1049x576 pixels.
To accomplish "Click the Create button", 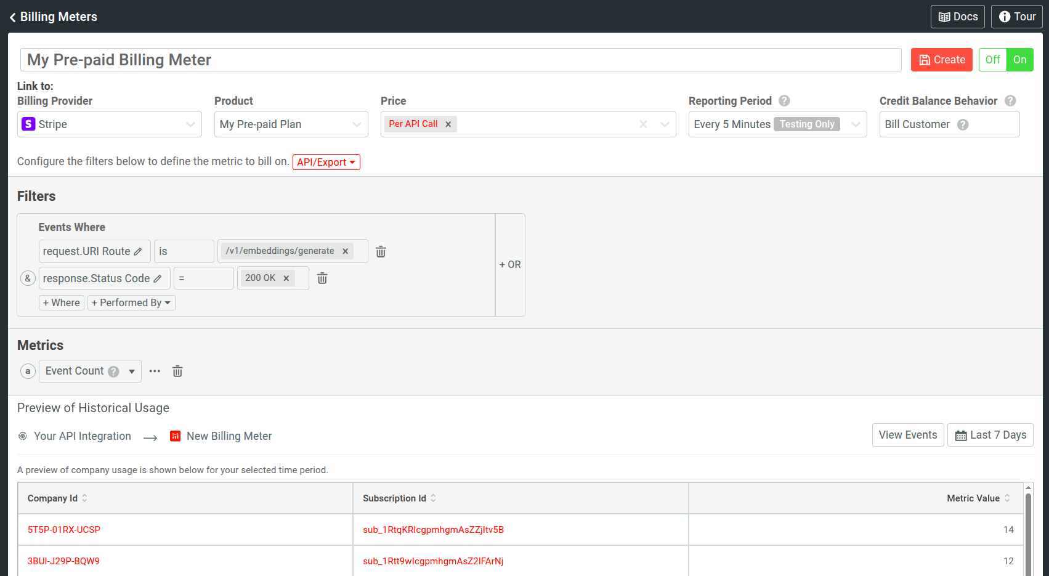I will point(941,60).
